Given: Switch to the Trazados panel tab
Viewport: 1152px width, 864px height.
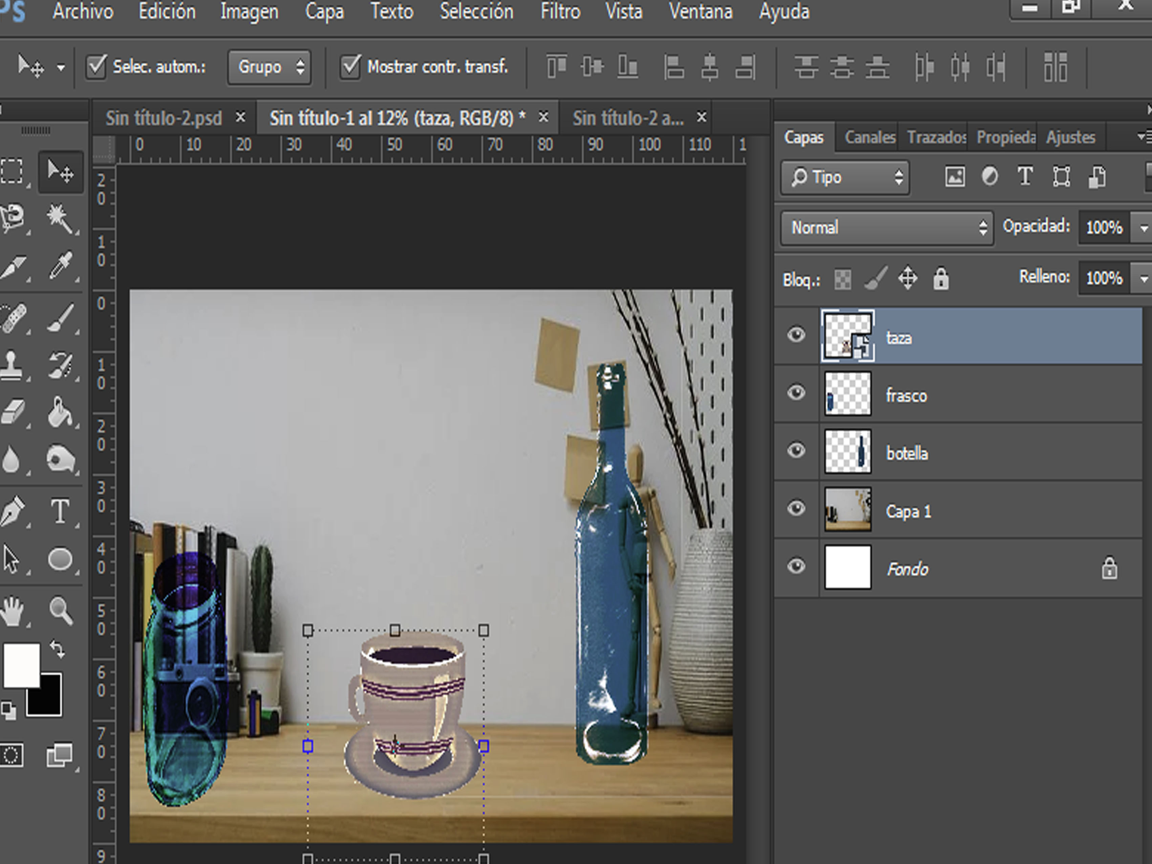Looking at the screenshot, I should tap(936, 137).
